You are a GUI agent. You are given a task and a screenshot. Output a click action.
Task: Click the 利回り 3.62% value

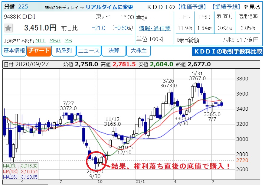tap(225, 28)
